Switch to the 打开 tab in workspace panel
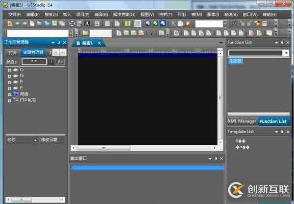Image resolution: width=294 pixels, height=204 pixels. click(x=13, y=53)
